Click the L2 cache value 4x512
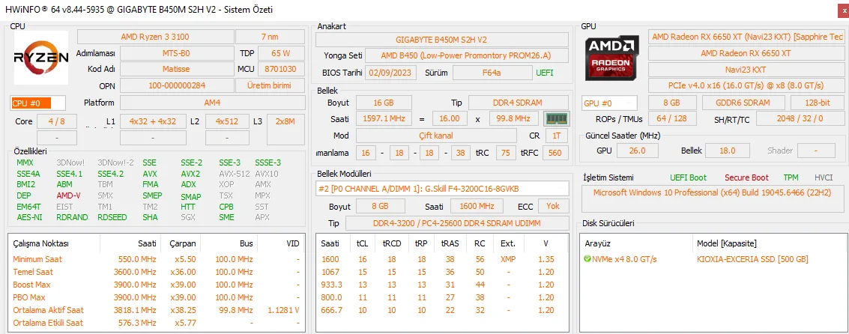The width and height of the screenshot is (849, 334). point(227,121)
